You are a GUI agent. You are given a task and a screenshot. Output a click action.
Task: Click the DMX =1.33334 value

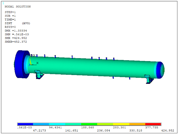16,31
